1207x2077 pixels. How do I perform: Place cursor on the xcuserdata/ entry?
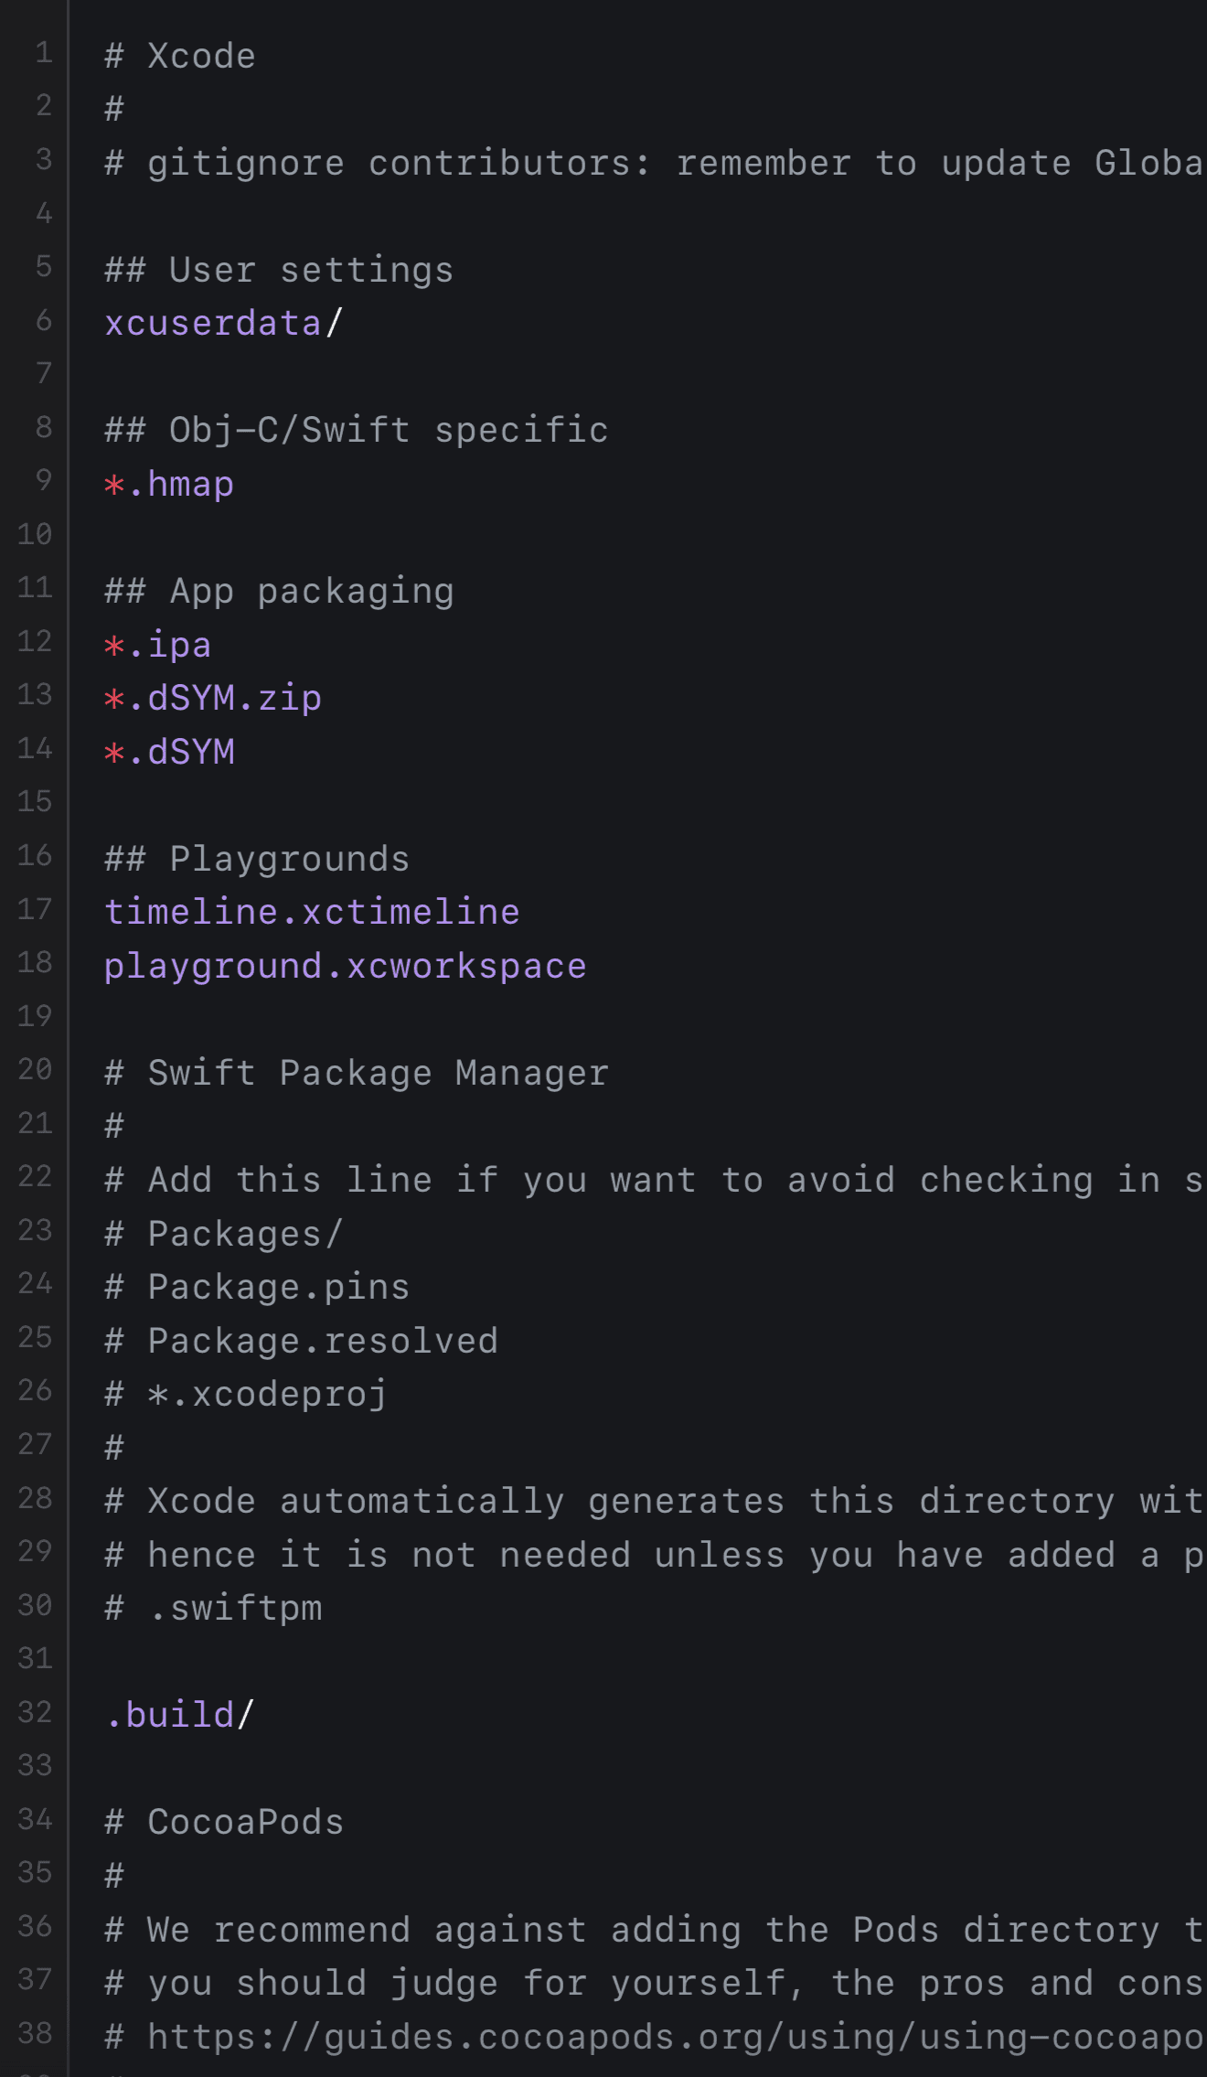pyautogui.click(x=224, y=323)
